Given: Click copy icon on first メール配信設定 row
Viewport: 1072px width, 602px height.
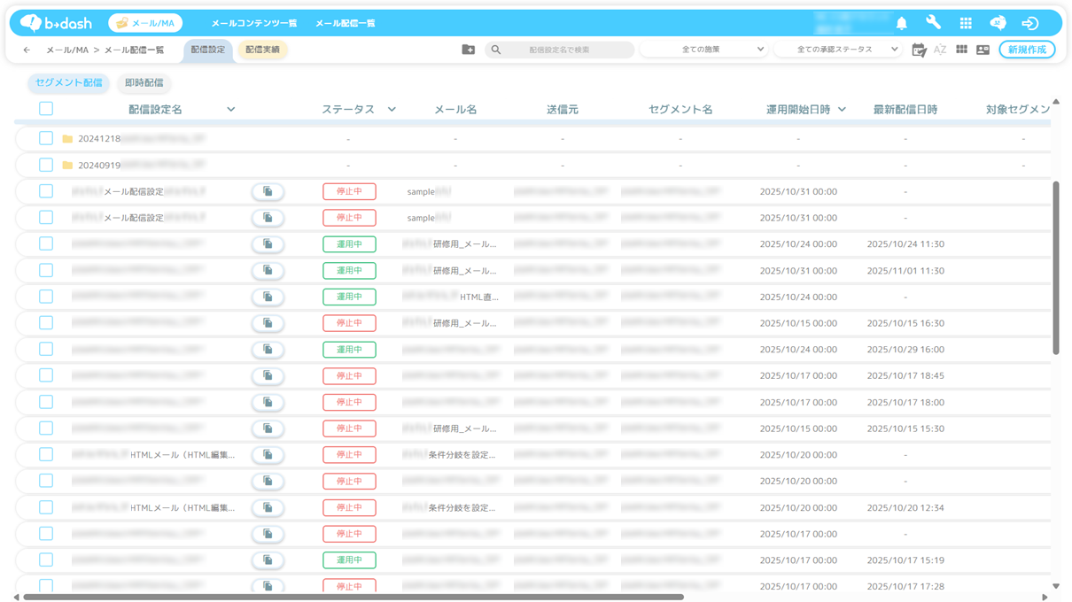Looking at the screenshot, I should (x=268, y=191).
